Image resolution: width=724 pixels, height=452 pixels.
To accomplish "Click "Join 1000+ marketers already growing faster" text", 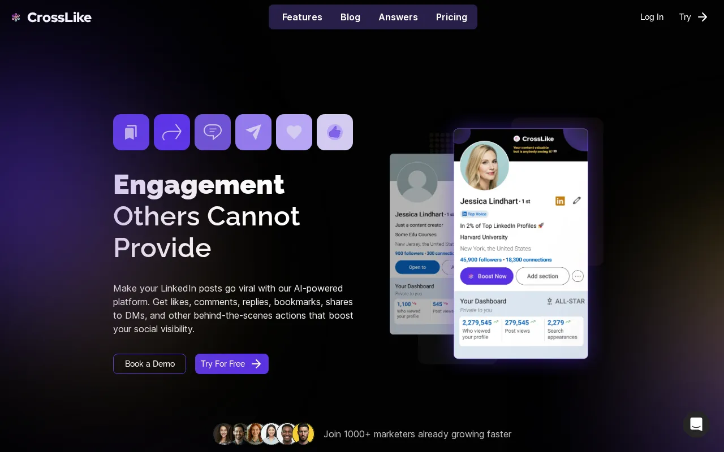I will pos(417,434).
